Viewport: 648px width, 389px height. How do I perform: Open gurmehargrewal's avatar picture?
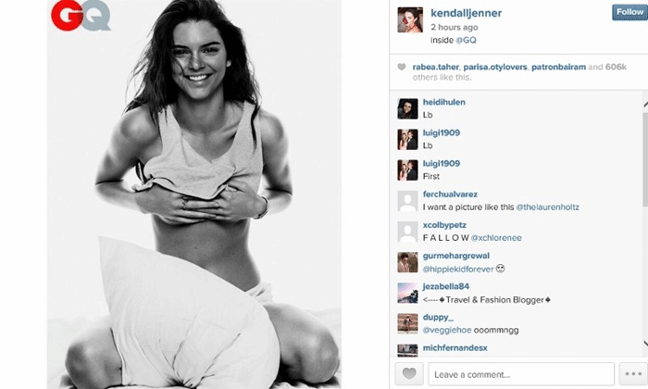tap(407, 262)
